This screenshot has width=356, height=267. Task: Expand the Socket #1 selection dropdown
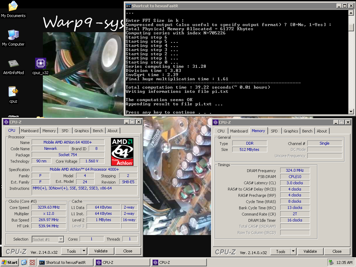(x=61, y=239)
